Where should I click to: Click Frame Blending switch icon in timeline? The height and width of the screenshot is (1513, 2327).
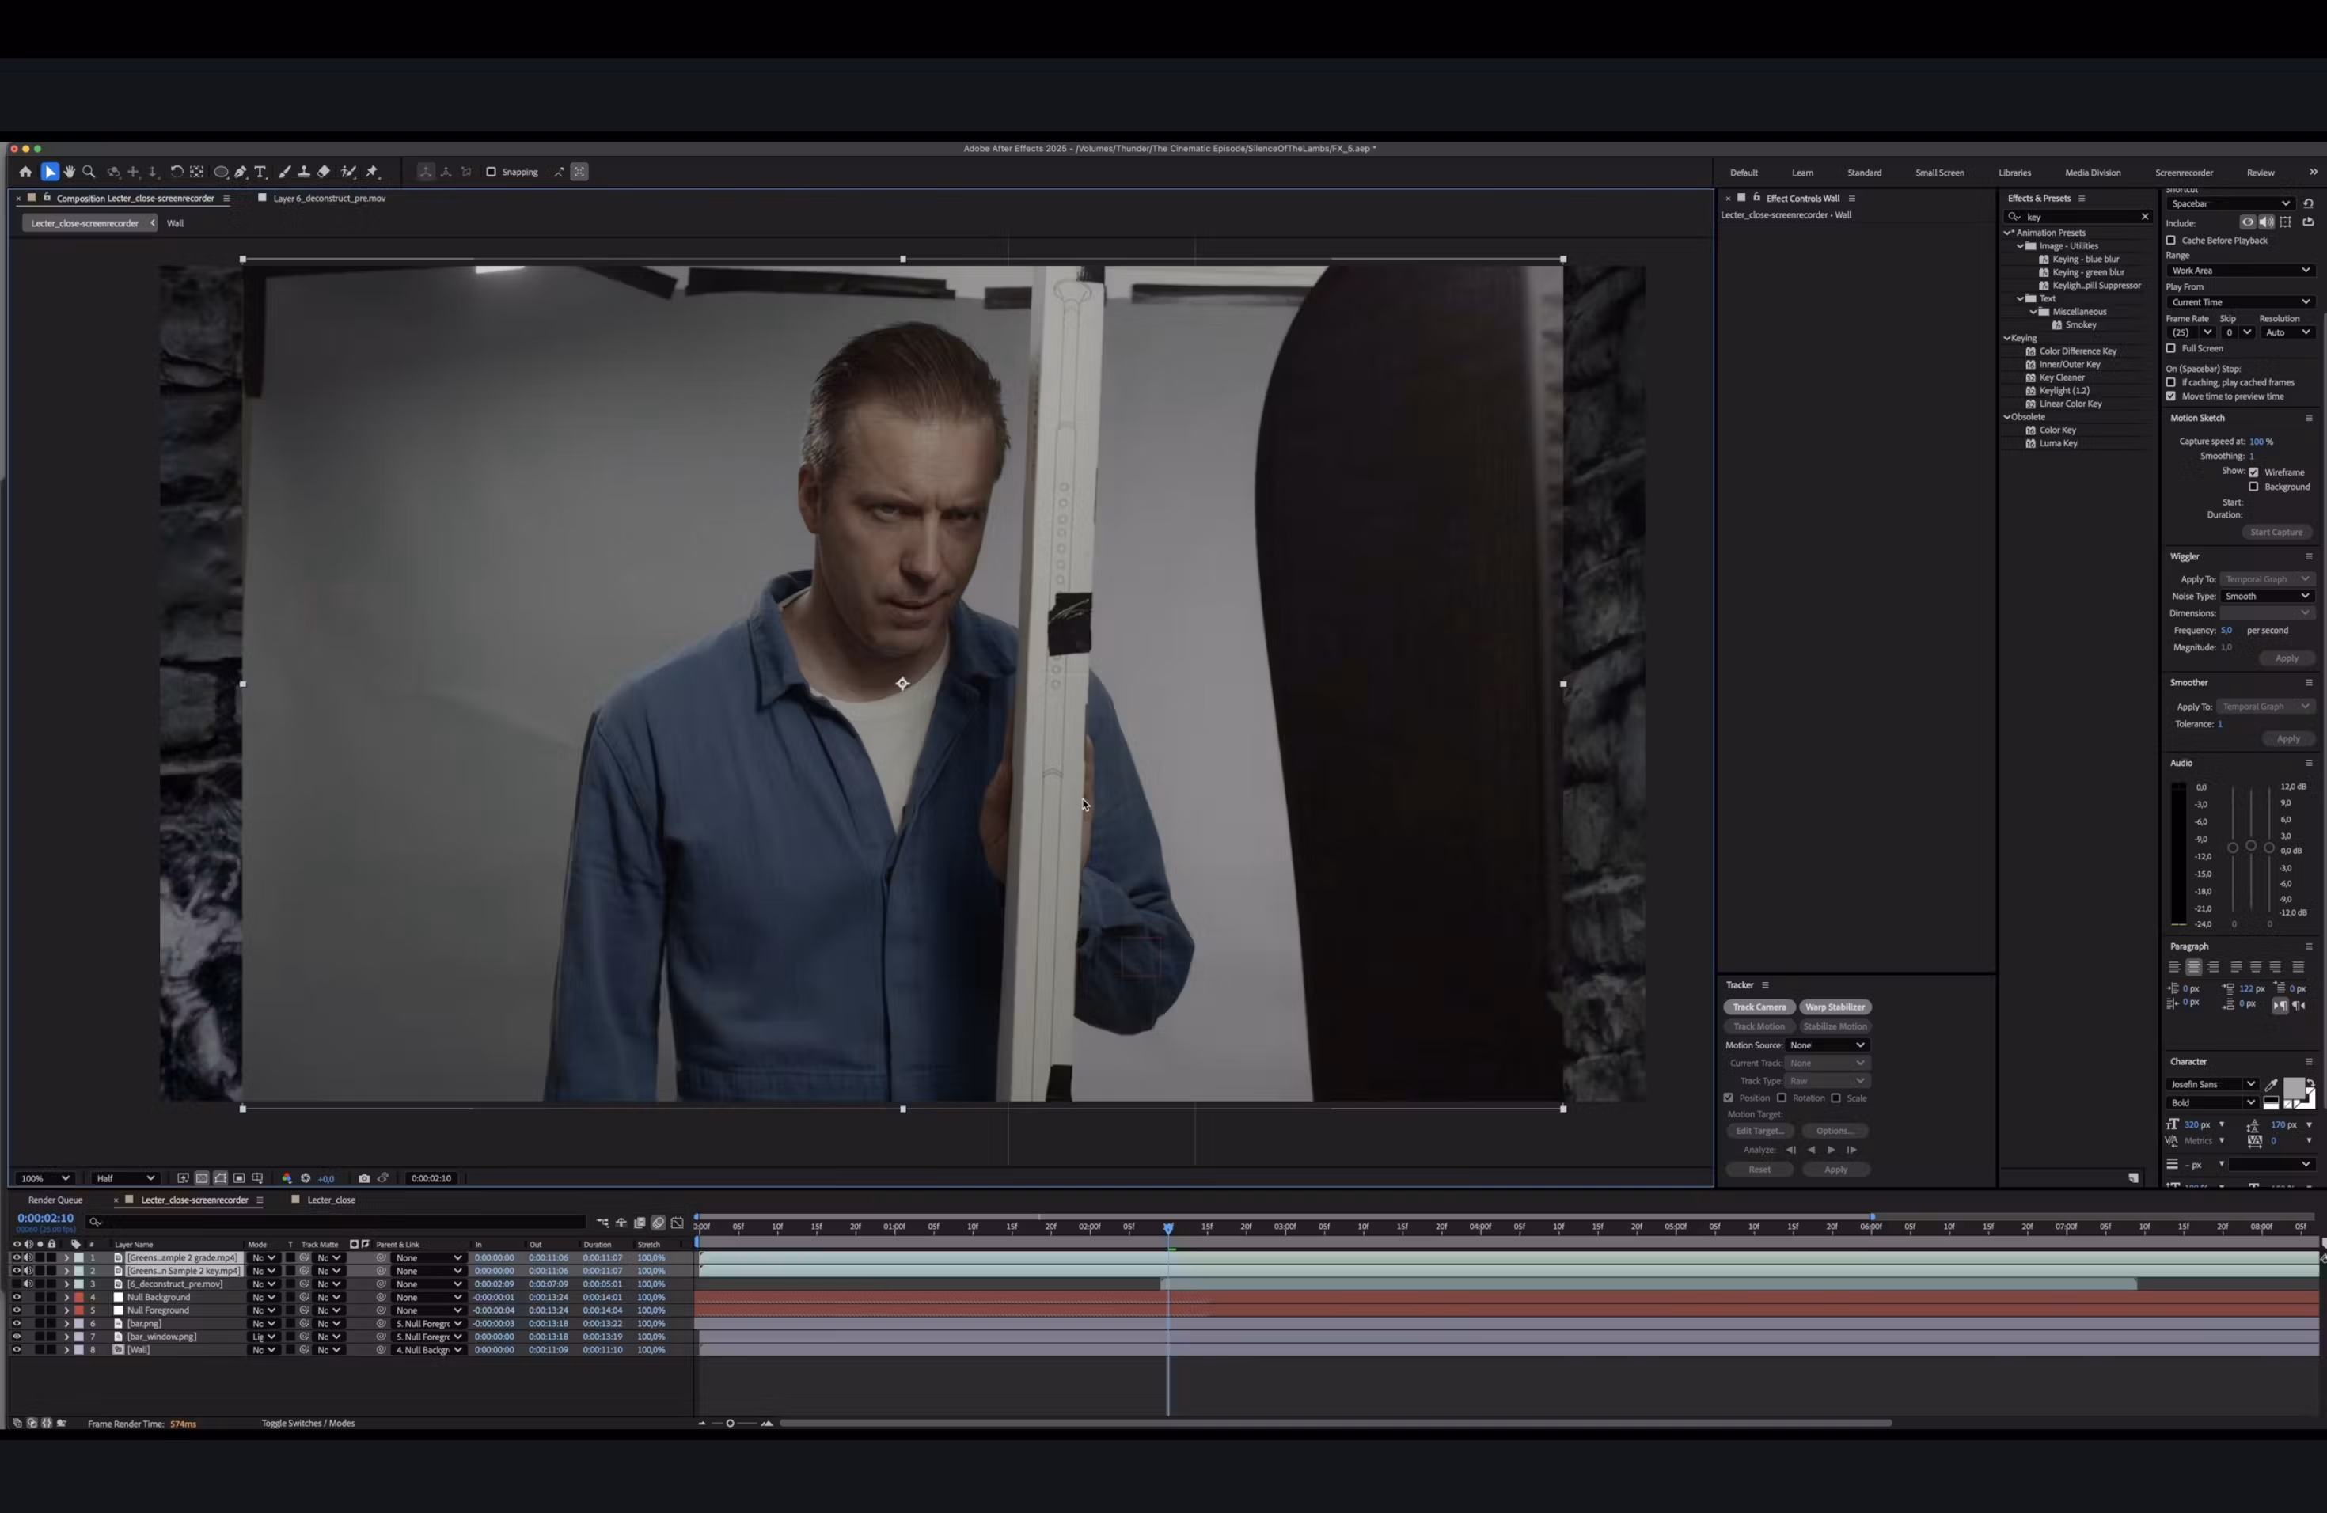[640, 1222]
